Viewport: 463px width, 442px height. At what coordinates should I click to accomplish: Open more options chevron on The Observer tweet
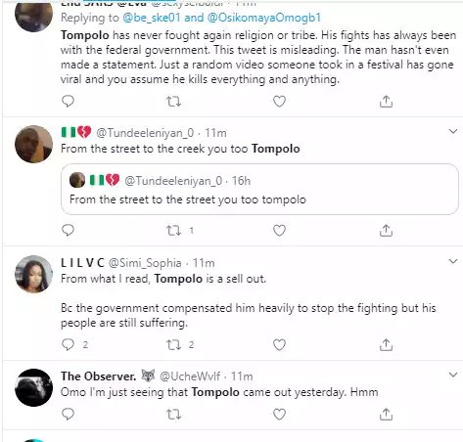click(x=453, y=375)
